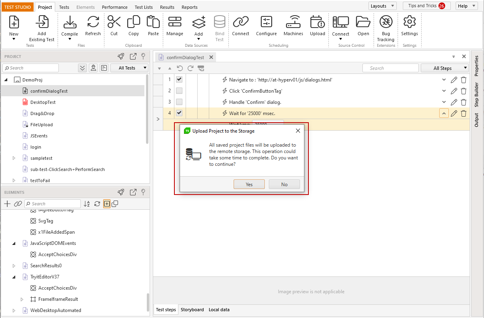The image size is (484, 318).
Task: Click the add element plus icon
Action: coord(7,204)
